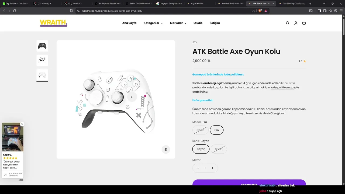Open the Leo AI sparkle icon
The width and height of the screenshot is (345, 194).
pos(330,11)
